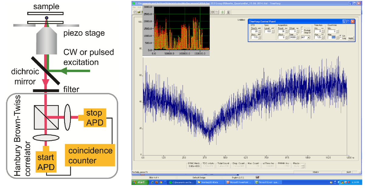Screen dimensions: 366x188
Task: Minimize the TimeHarp Control Panel
Action: [x=344, y=22]
